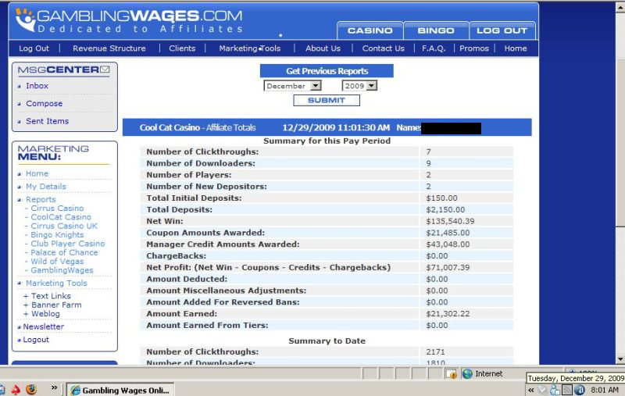Switch to the BINGO tab
The image size is (625, 396).
436,30
